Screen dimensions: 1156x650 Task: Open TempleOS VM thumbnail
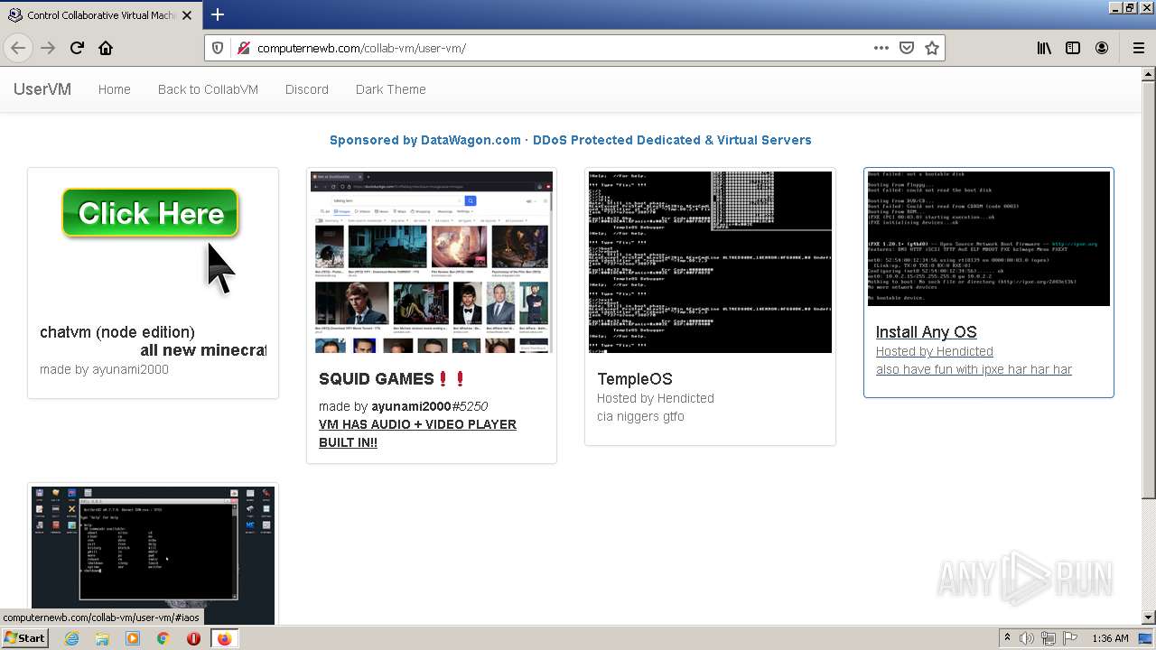[x=710, y=262]
